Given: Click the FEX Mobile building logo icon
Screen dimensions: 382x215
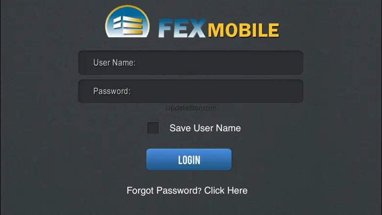Looking at the screenshot, I should pyautogui.click(x=127, y=22).
